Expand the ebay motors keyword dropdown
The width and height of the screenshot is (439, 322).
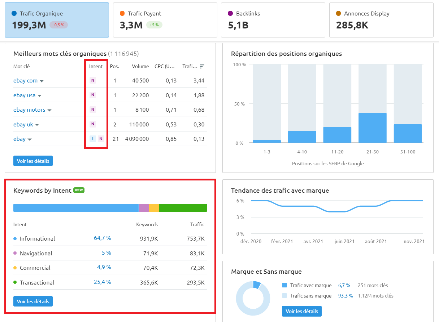coord(50,109)
